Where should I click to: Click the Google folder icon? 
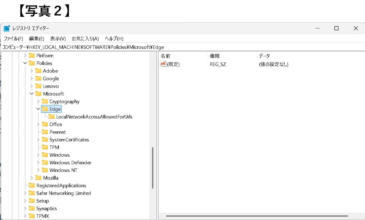click(x=38, y=79)
